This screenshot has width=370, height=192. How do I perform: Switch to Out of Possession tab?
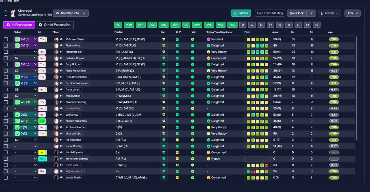pyautogui.click(x=55, y=25)
